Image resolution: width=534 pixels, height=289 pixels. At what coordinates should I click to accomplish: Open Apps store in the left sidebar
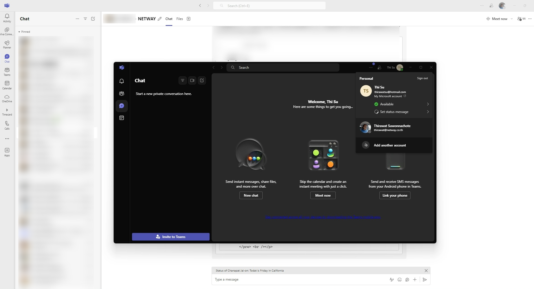(7, 152)
